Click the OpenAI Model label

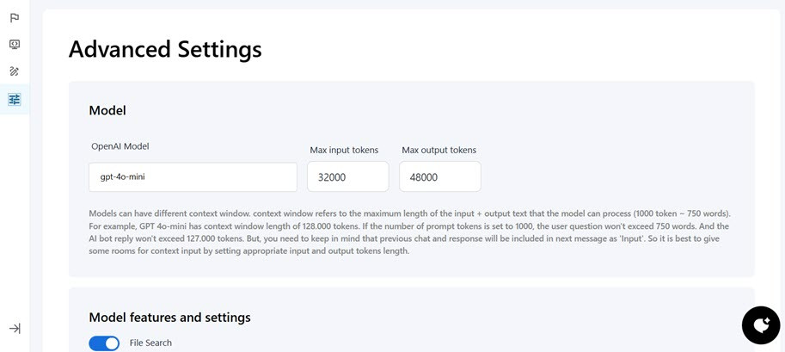point(120,146)
